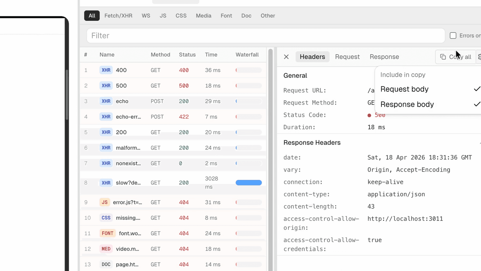Collapse the Response Headers section
Image resolution: width=481 pixels, height=271 pixels.
point(479,143)
